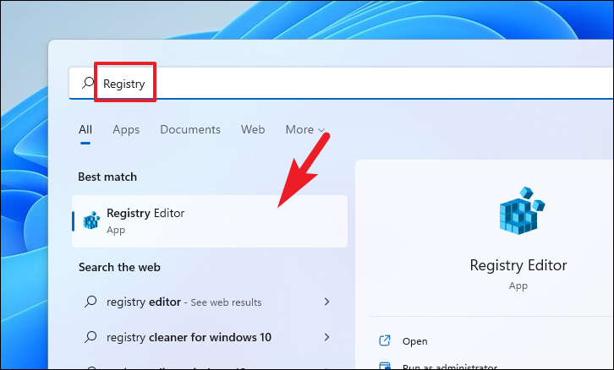Expand arrow for registry cleaner for windows 10
Screen dimensions: 614x370
click(326, 337)
